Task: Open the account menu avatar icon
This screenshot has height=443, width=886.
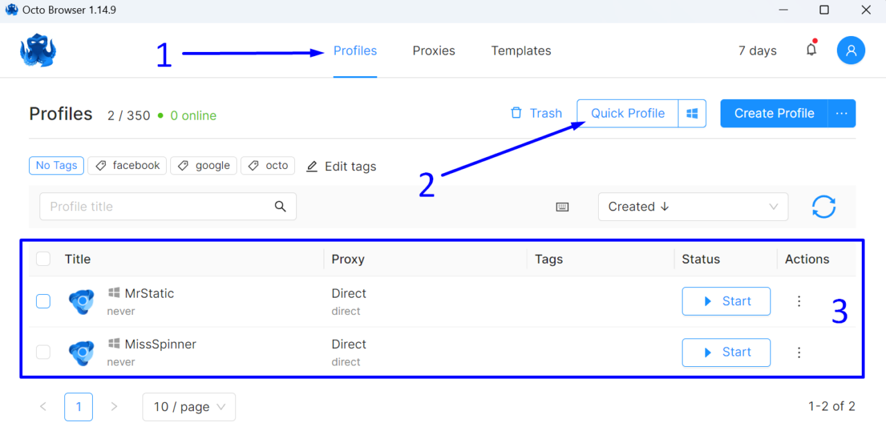Action: [851, 50]
